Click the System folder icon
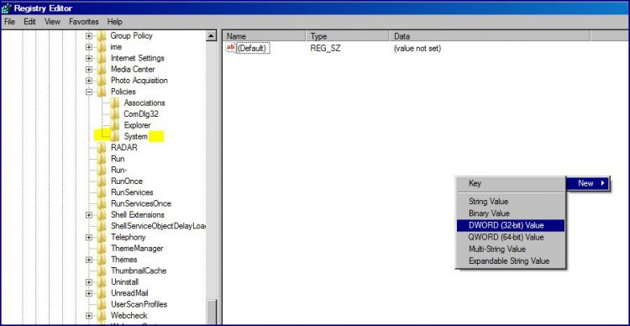Viewport: 630px width, 326px height. [x=114, y=136]
